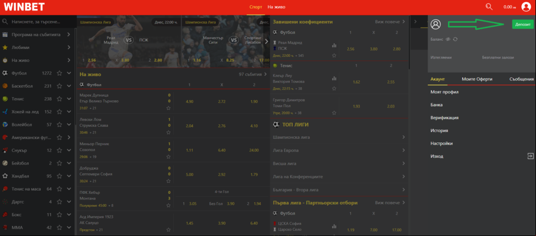536x236 pixels.
Task: Favorite the Футбол sport with its star
Action: click(x=59, y=73)
